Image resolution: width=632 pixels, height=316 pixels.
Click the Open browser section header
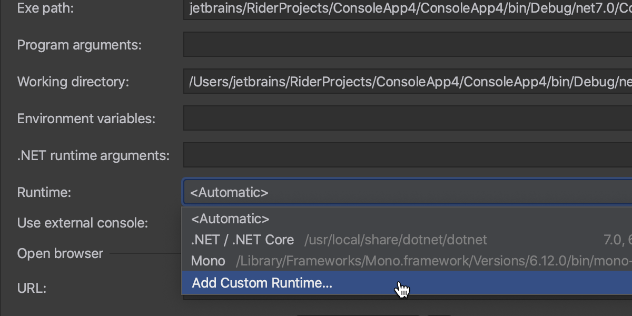coord(60,253)
